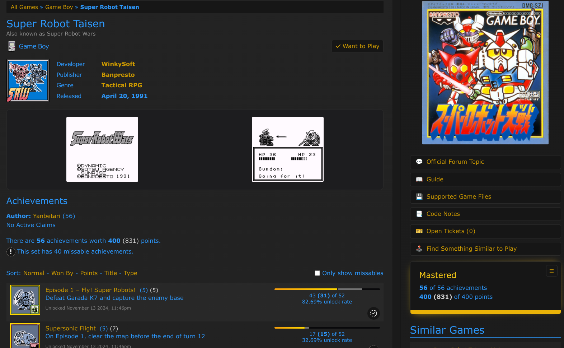Open author Yanbetari profile
The height and width of the screenshot is (348, 564).
47,216
